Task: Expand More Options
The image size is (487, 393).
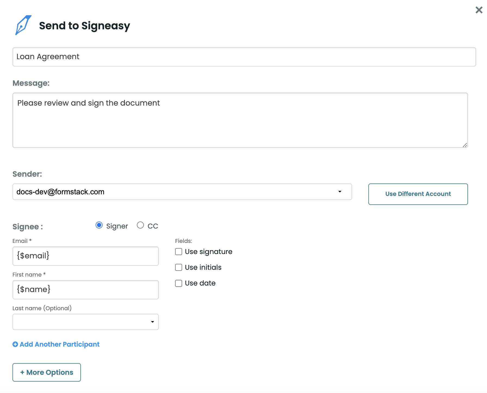Action: [x=47, y=372]
